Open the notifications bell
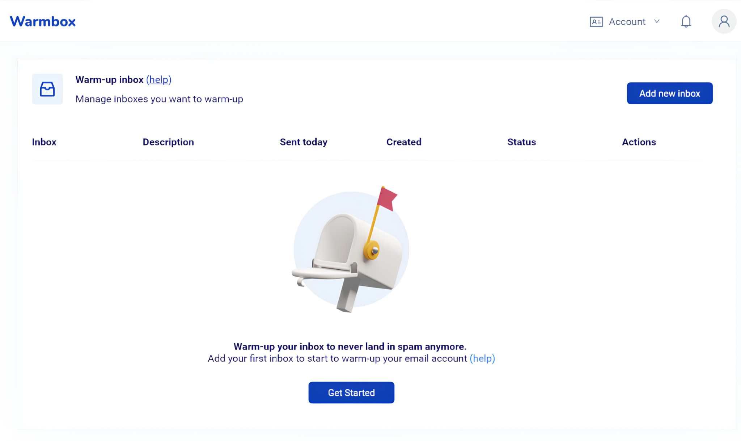741x441 pixels. (686, 21)
